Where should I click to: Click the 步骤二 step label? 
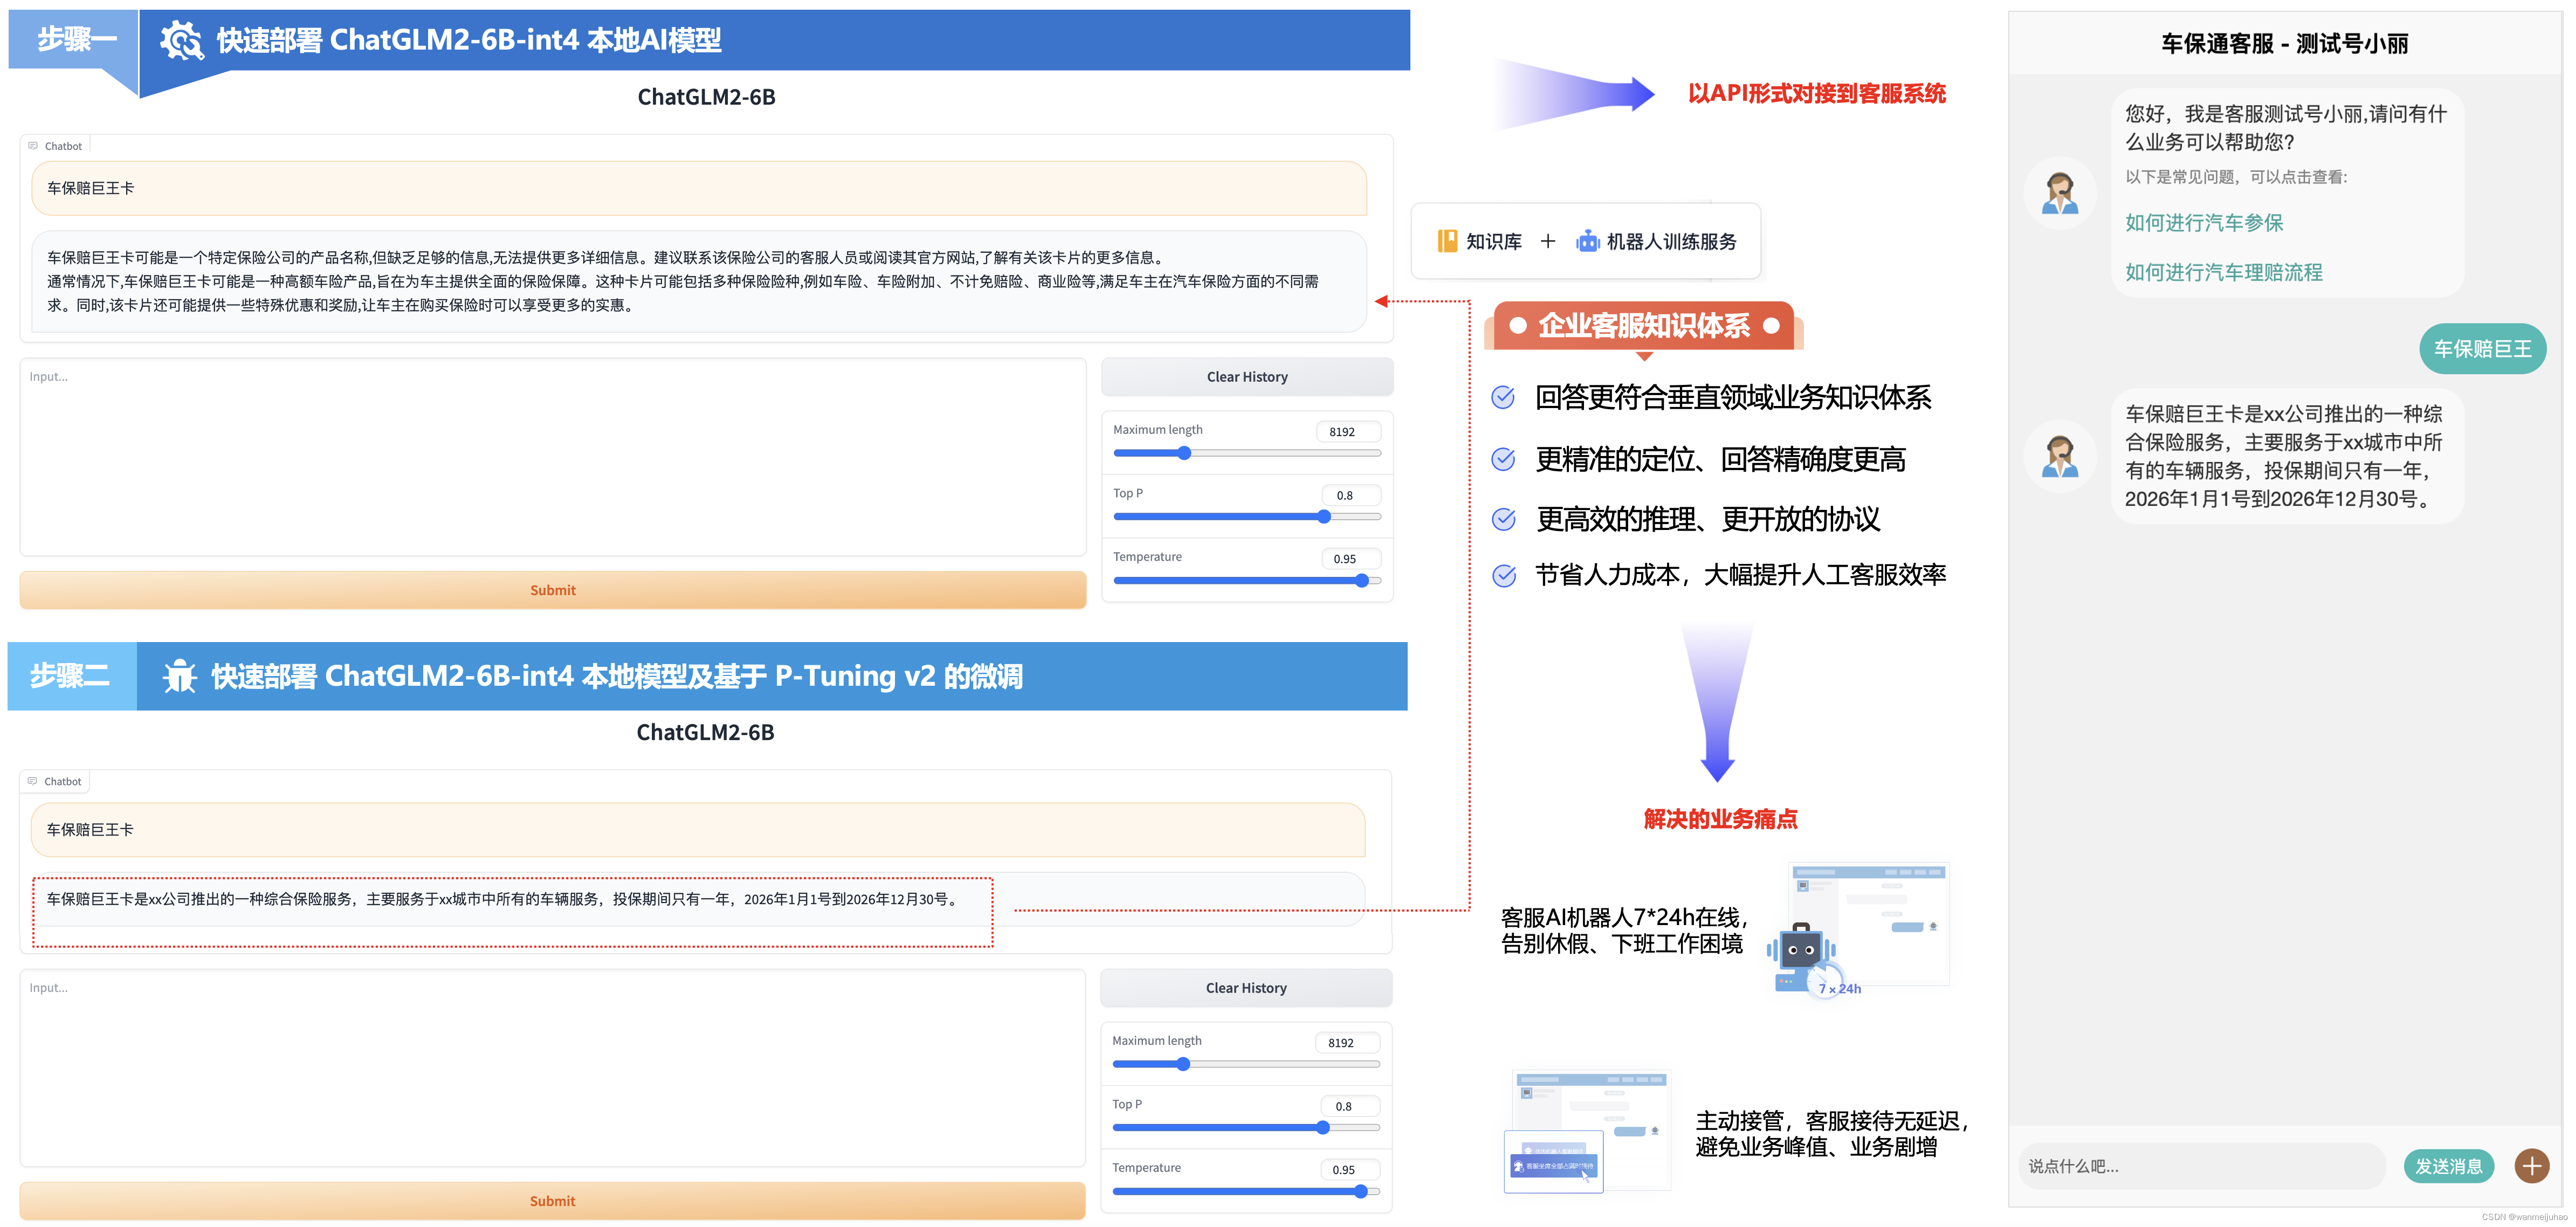70,676
